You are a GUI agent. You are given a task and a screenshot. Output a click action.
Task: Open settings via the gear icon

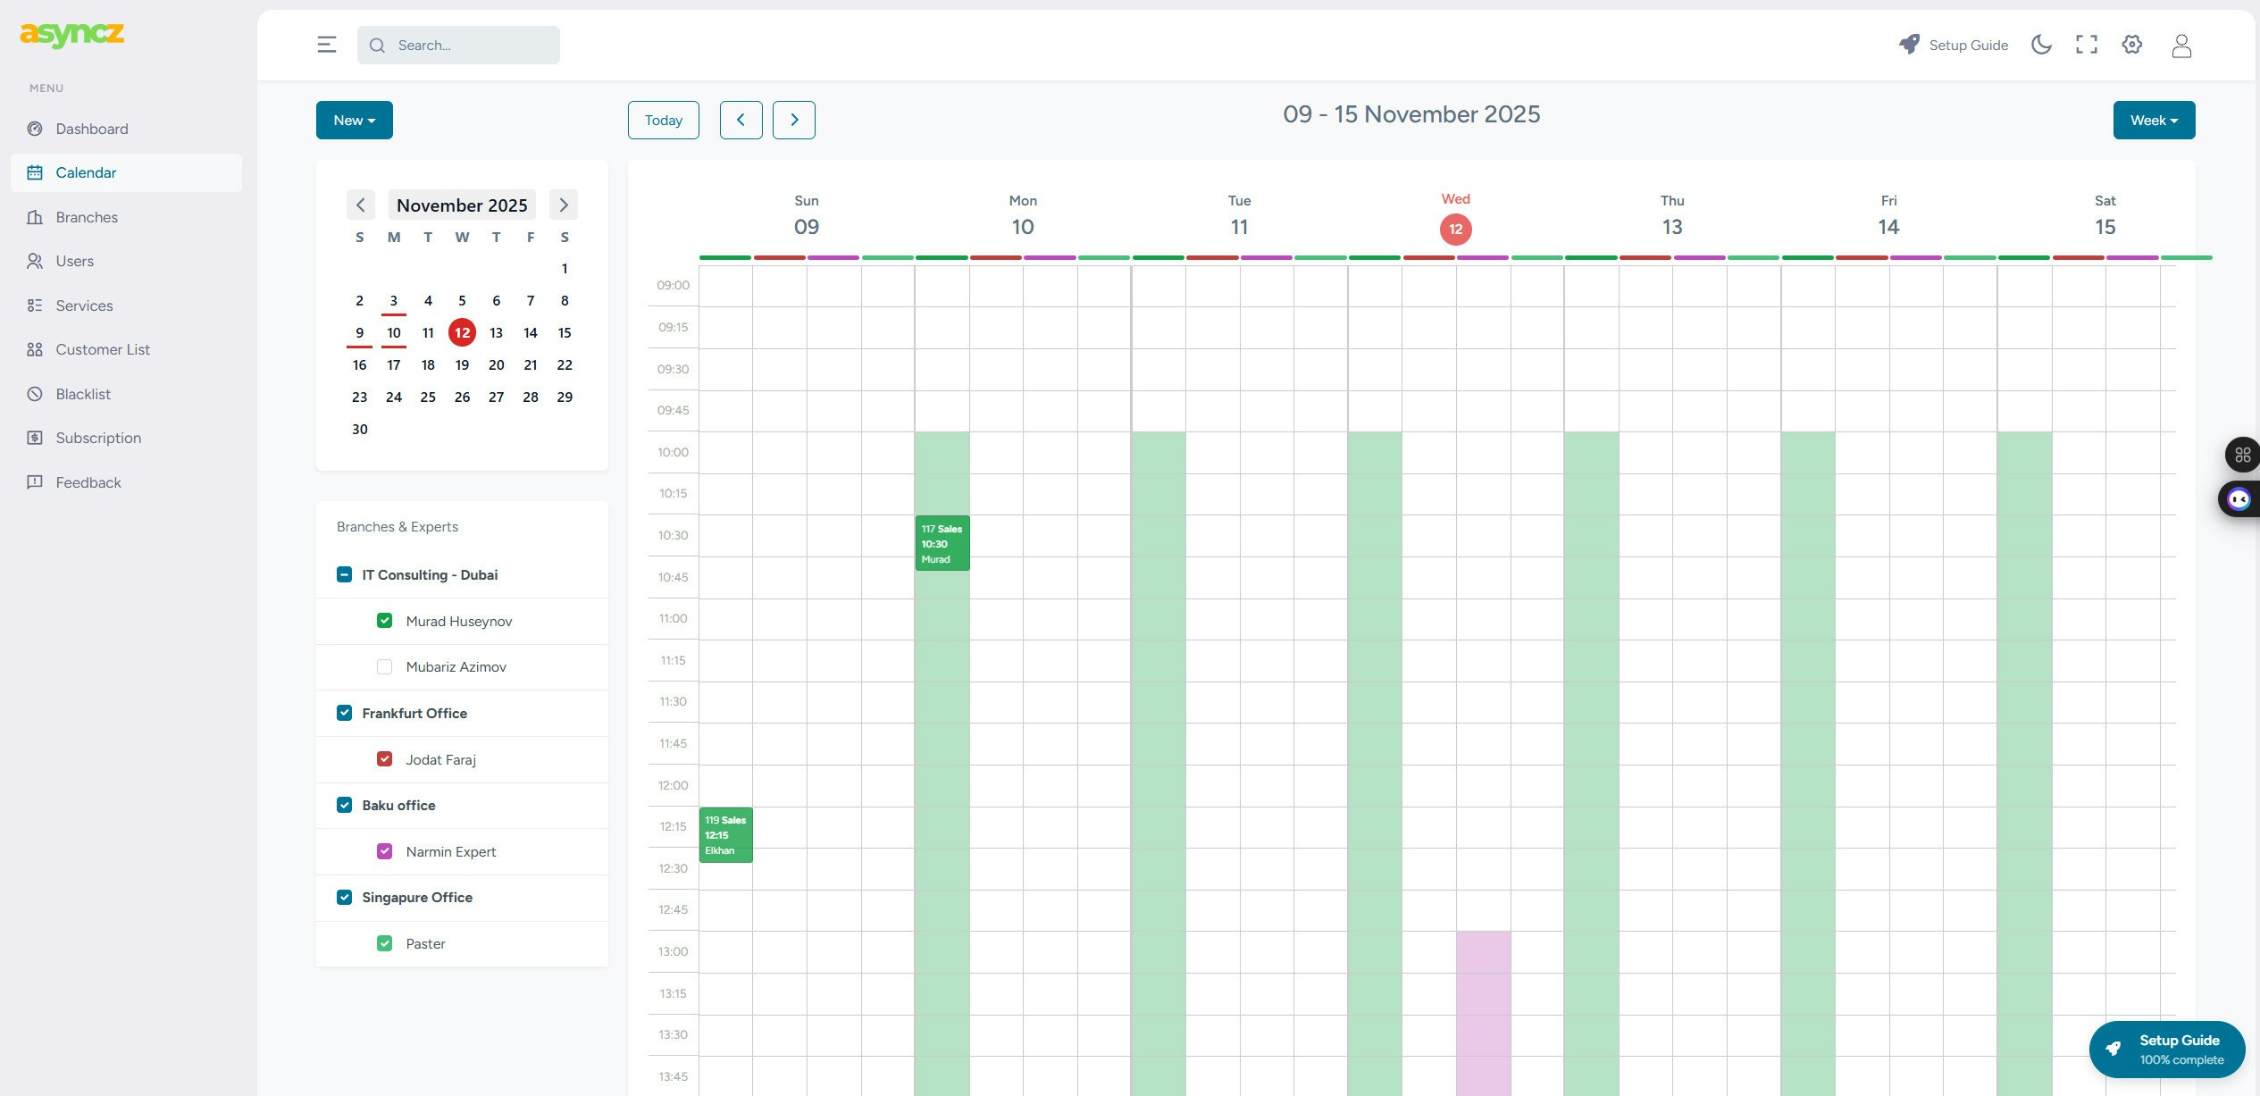[x=2133, y=44]
